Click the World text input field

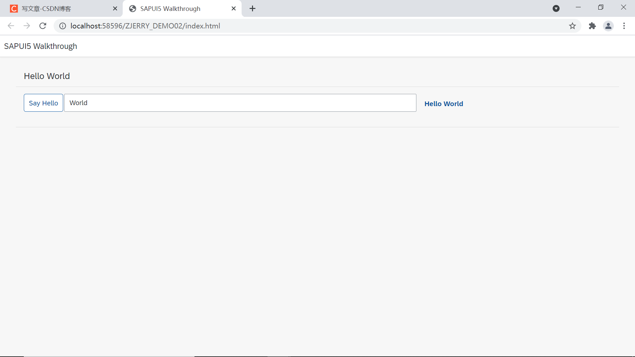pos(240,103)
